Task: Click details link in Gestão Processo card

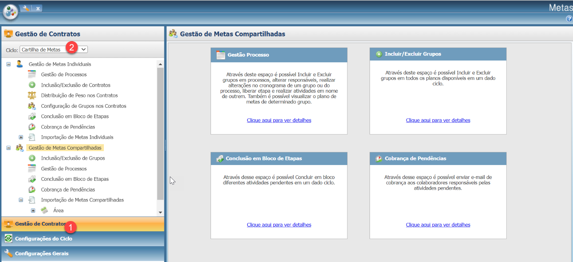Action: [x=279, y=120]
